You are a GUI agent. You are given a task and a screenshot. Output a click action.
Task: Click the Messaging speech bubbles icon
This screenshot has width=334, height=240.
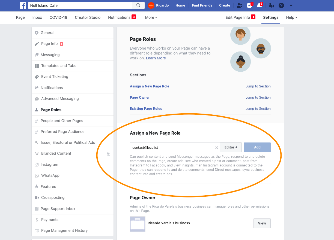[37, 55]
